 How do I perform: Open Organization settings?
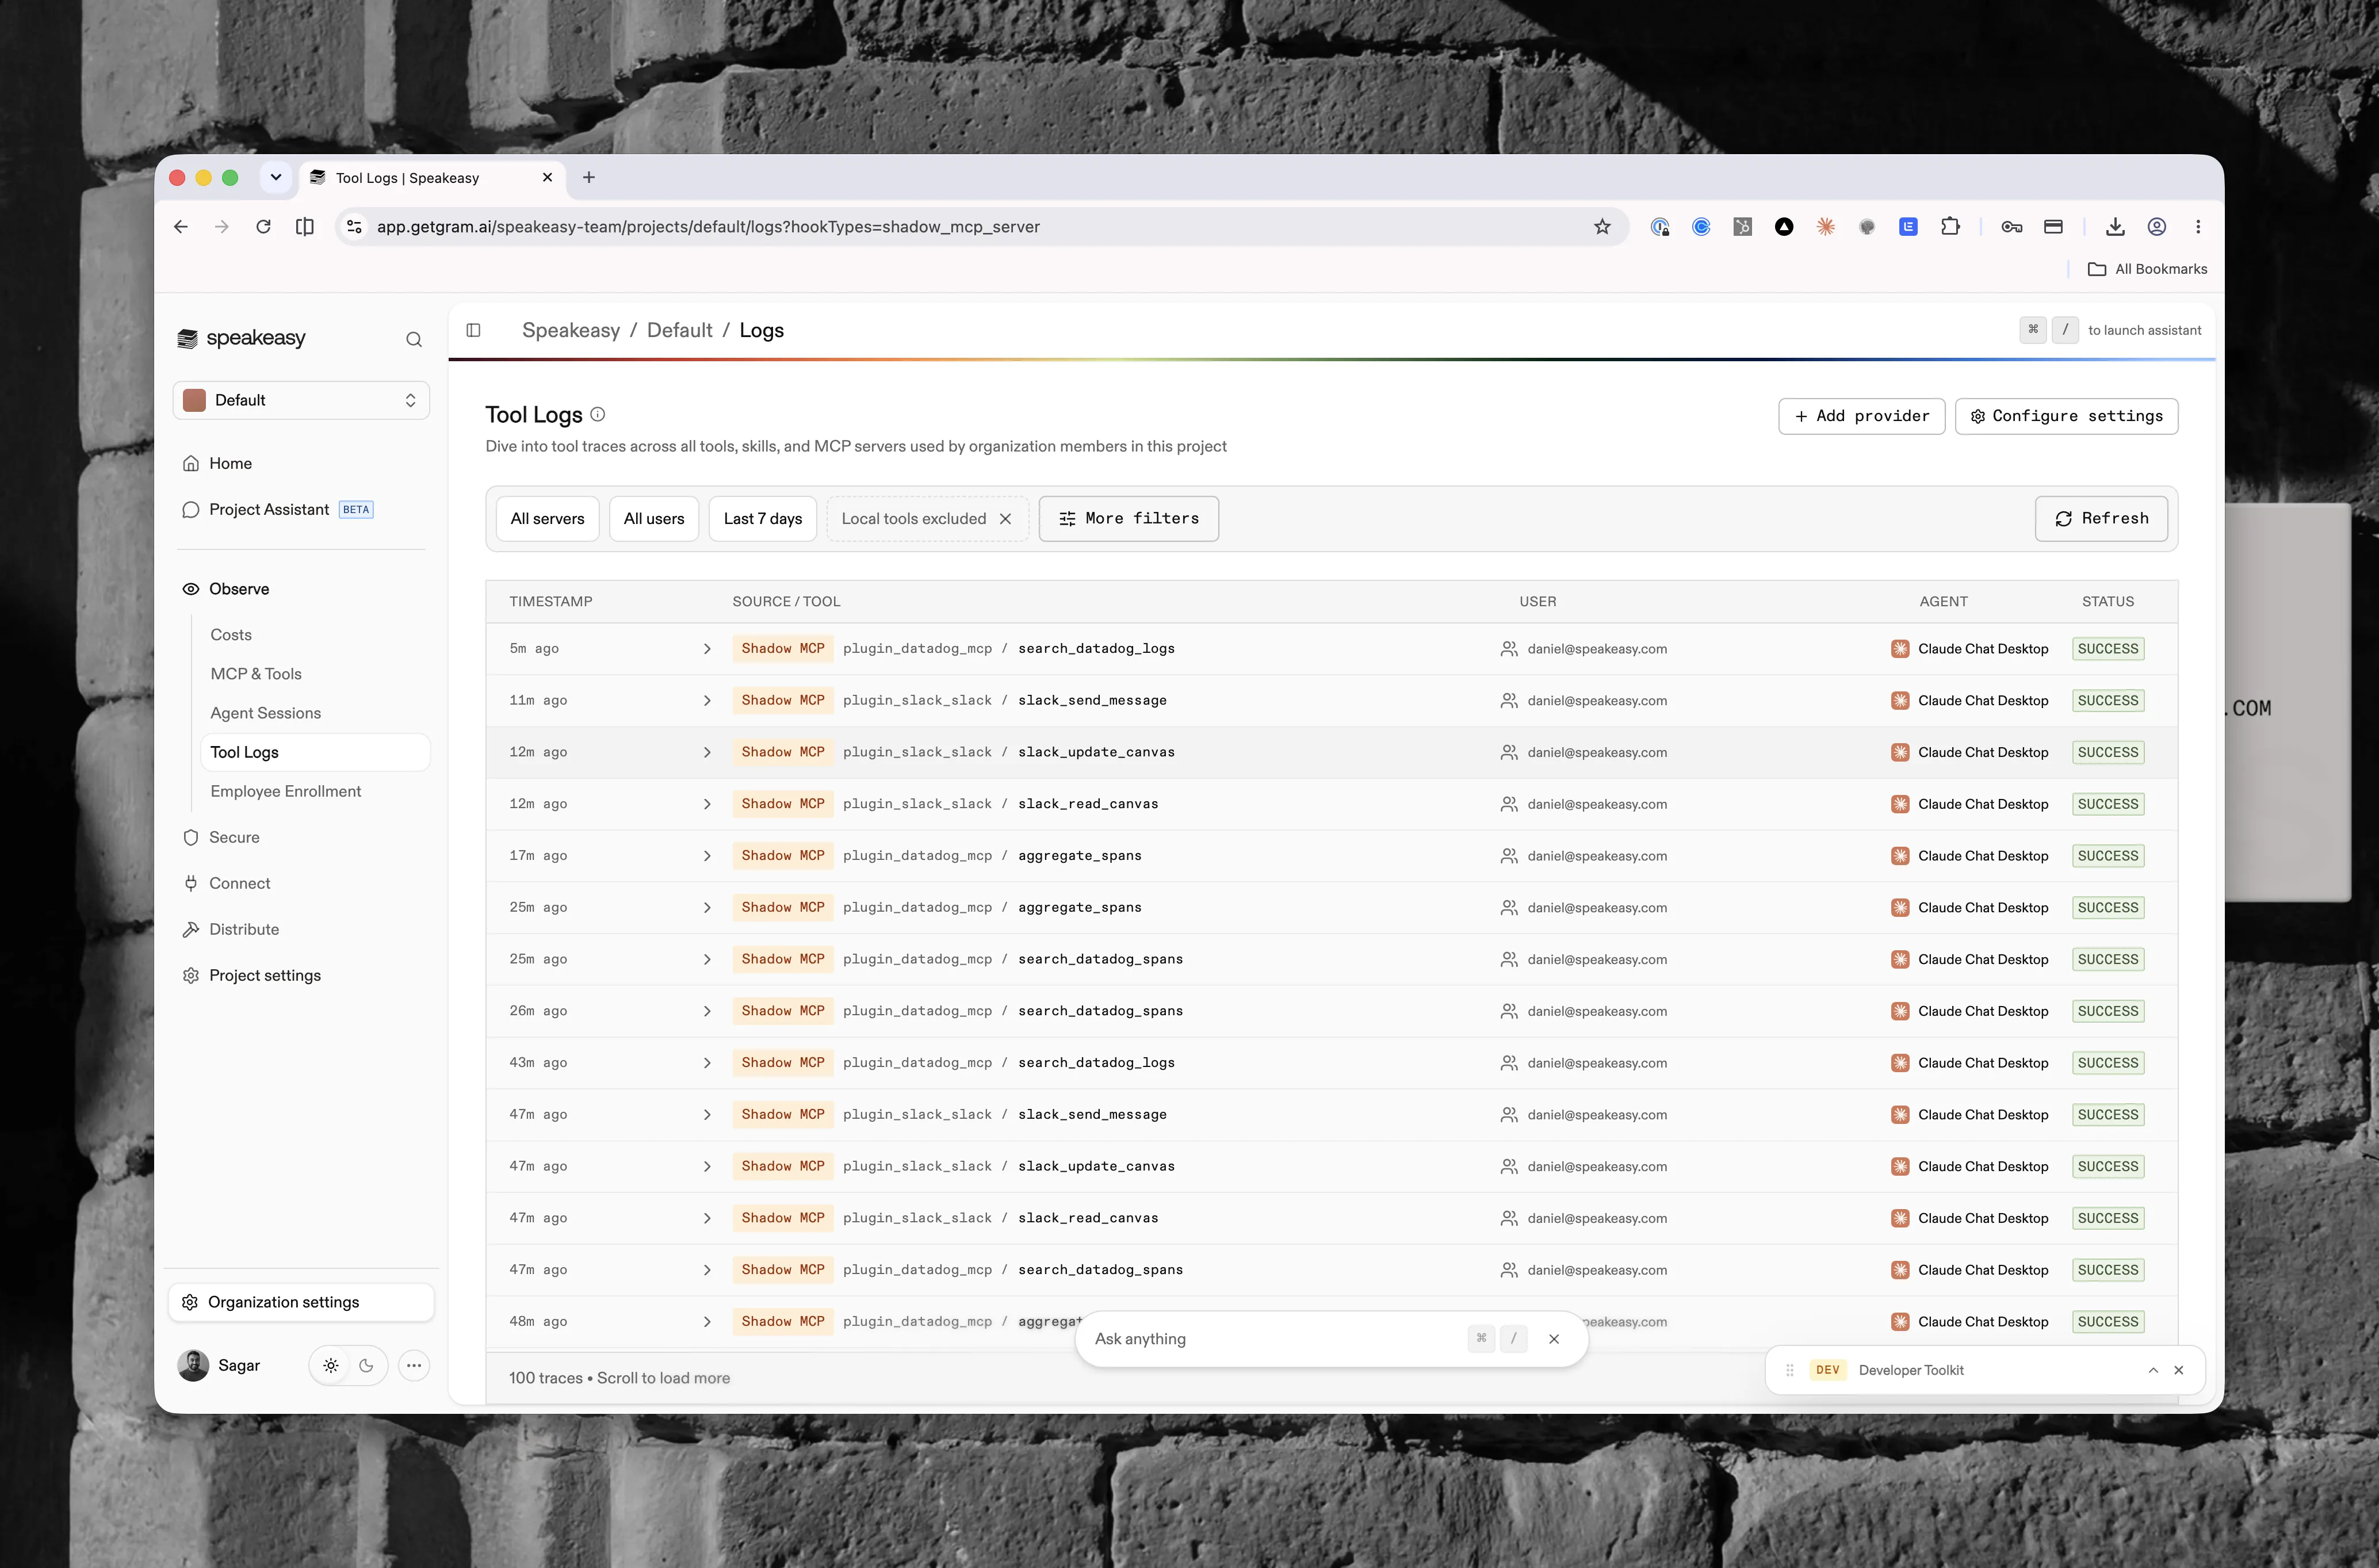pos(301,1302)
